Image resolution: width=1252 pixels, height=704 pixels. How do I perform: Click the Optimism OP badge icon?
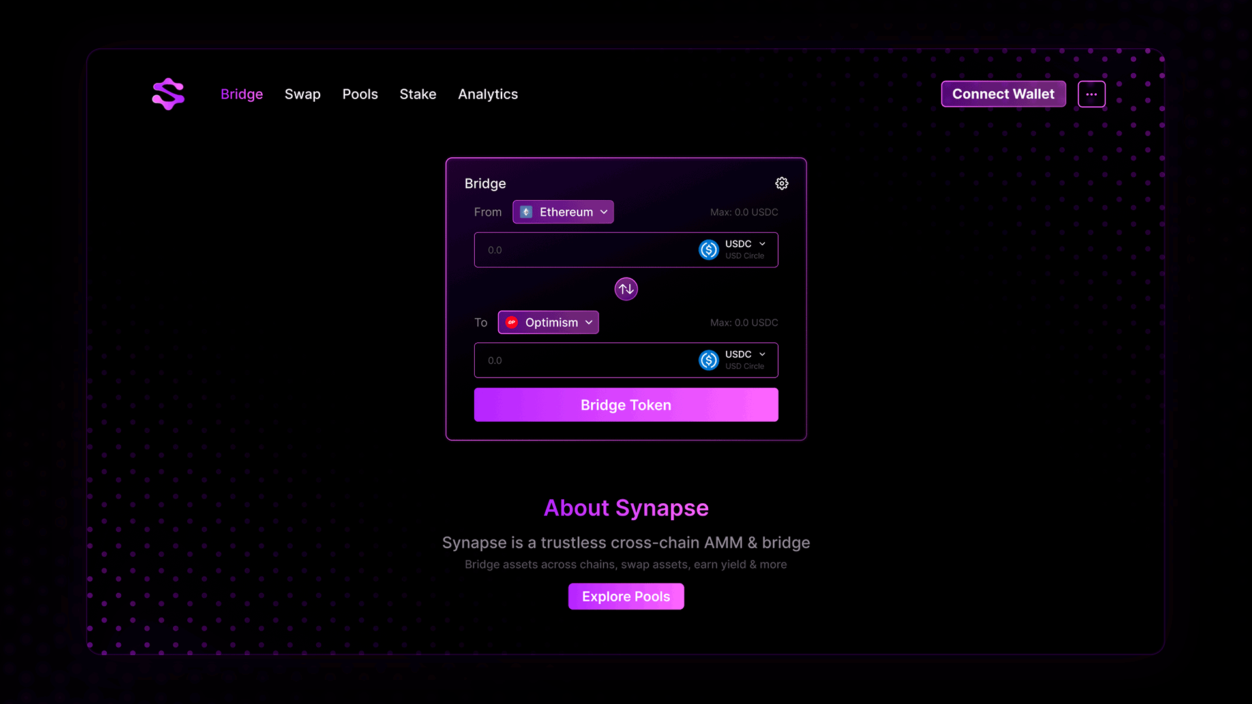click(512, 322)
